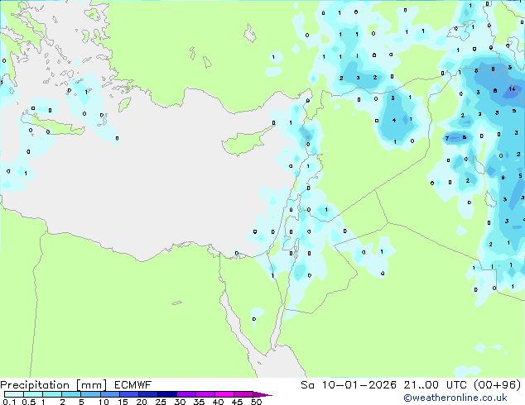Image resolution: width=525 pixels, height=405 pixels.
Task: Click the "0.1" legend scale label
Action: (x=9, y=402)
